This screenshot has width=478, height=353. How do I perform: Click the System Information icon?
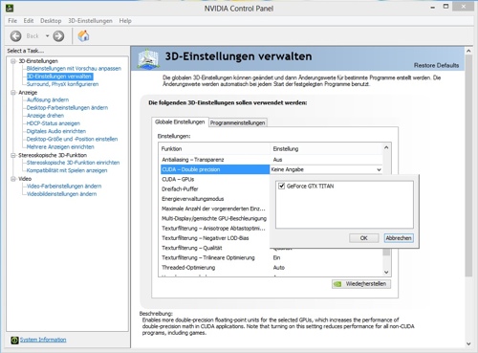coord(14,341)
